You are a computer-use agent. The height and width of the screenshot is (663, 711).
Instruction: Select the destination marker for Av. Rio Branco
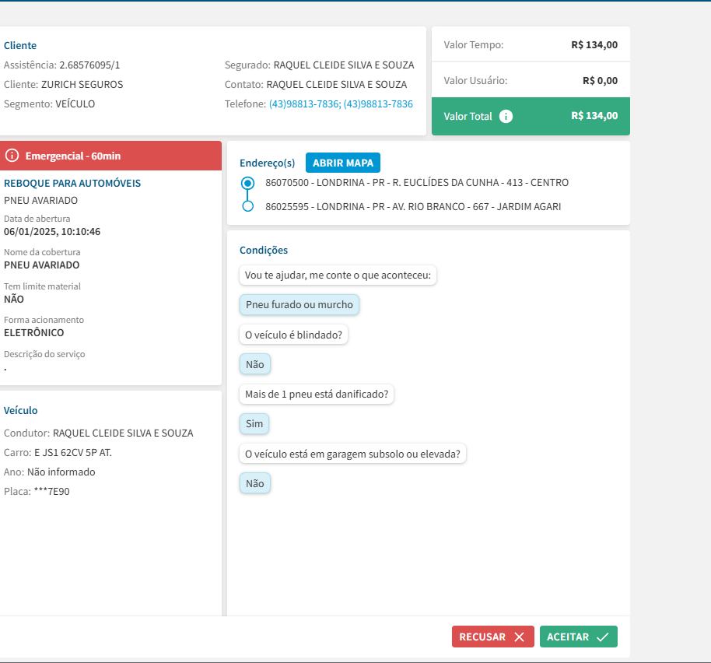[x=247, y=206]
